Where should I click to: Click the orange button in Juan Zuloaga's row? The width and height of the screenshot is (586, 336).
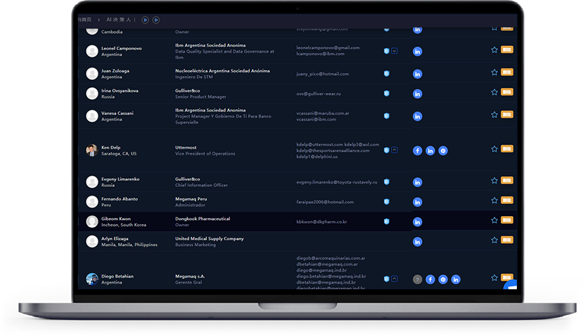pyautogui.click(x=507, y=72)
